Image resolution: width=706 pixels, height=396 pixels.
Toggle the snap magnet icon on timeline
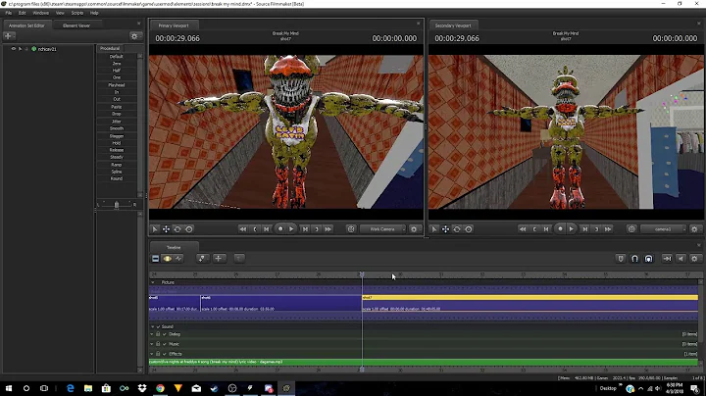click(x=634, y=259)
